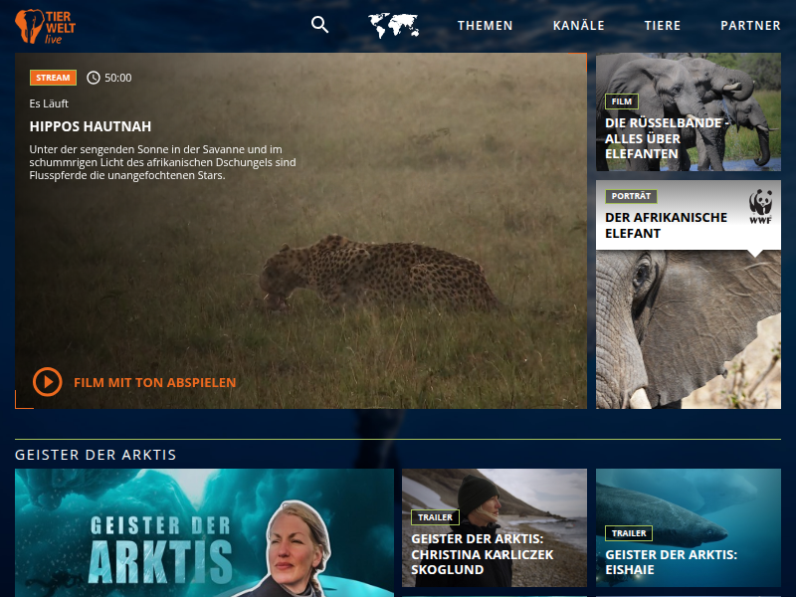Open the world map icon
796x597 pixels.
393,26
